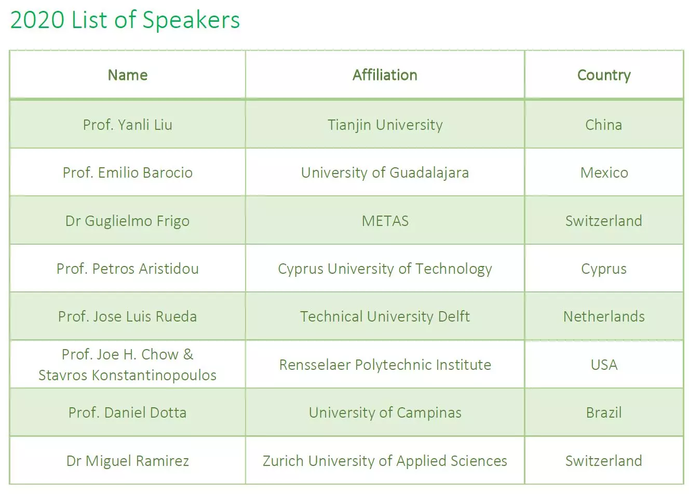Click the Dr Guglielmo Frigo cell
Image resolution: width=689 pixels, height=494 pixels.
[128, 221]
